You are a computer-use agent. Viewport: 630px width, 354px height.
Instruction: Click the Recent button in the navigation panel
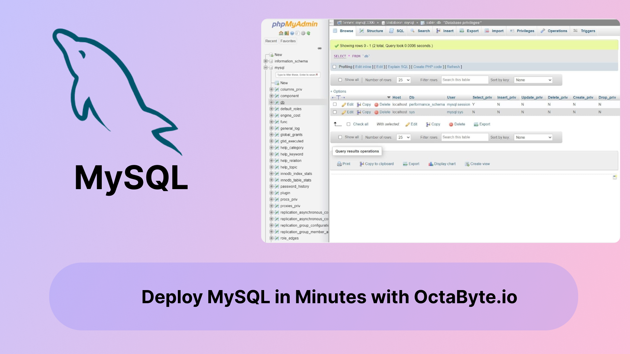[271, 41]
